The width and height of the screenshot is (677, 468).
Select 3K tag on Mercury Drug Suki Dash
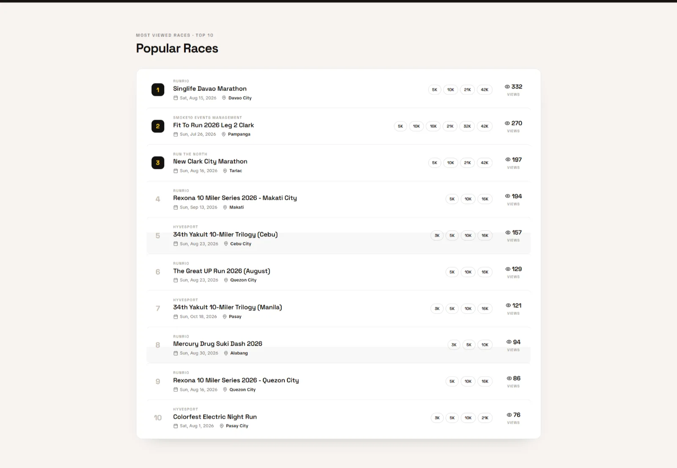(x=454, y=345)
